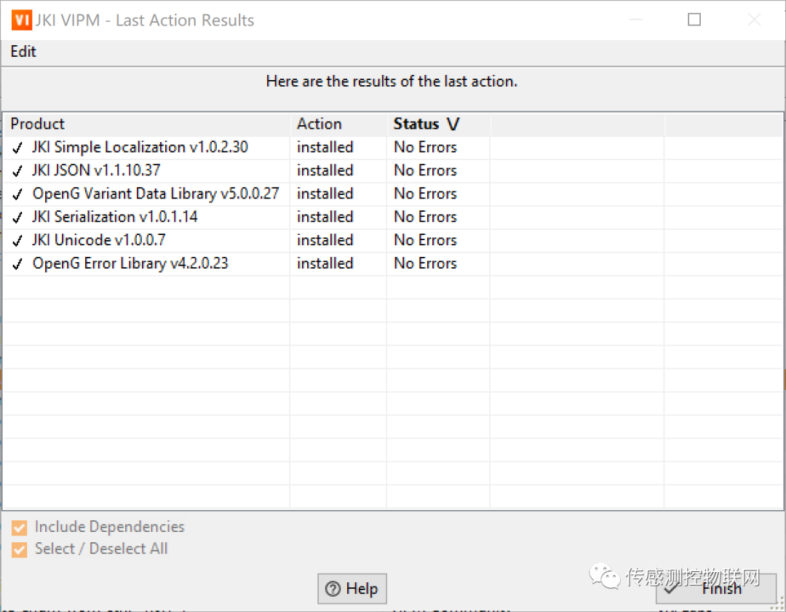Screen dimensions: 786x612
Task: Open the Edit menu
Action: click(23, 52)
